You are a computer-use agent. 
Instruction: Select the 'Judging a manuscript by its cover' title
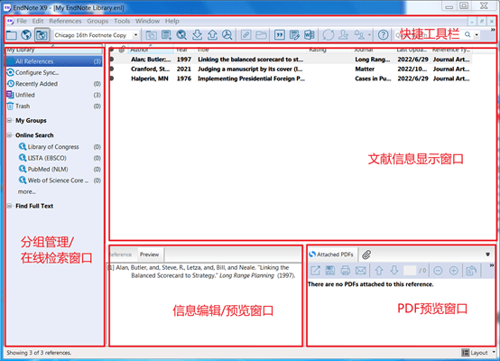click(250, 69)
